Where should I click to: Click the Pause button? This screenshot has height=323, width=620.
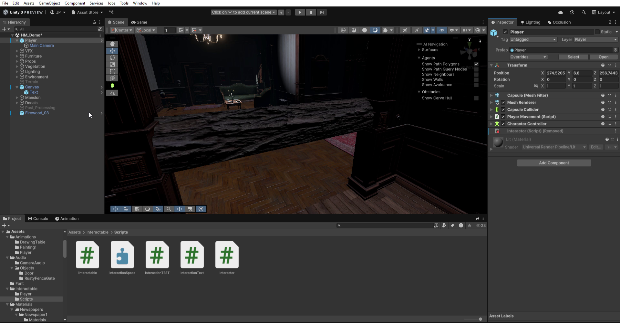[x=311, y=12]
